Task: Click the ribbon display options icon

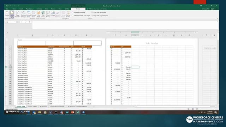Action: (x=201, y=6)
